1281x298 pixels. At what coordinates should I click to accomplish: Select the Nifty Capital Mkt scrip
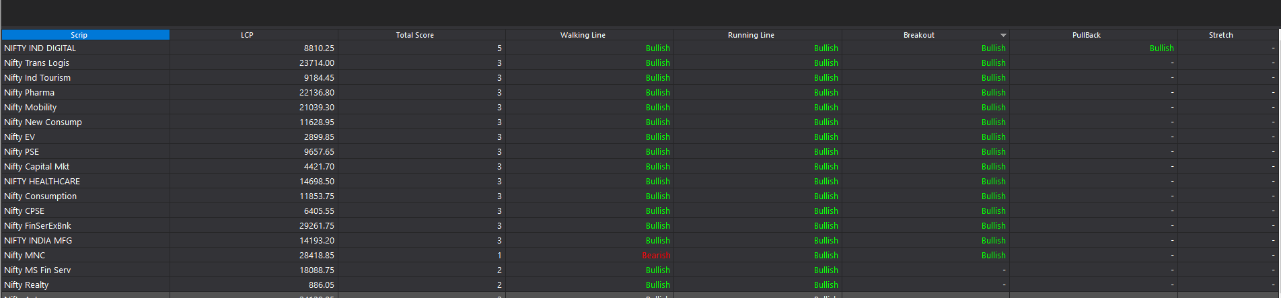[x=36, y=166]
